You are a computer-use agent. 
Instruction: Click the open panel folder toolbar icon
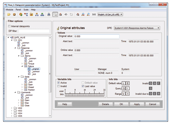pyautogui.click(x=9, y=14)
